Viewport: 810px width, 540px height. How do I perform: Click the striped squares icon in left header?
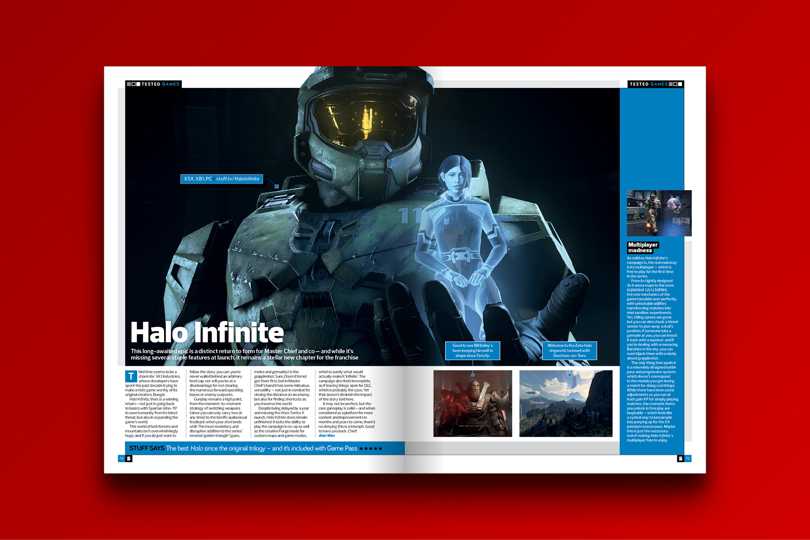click(133, 84)
